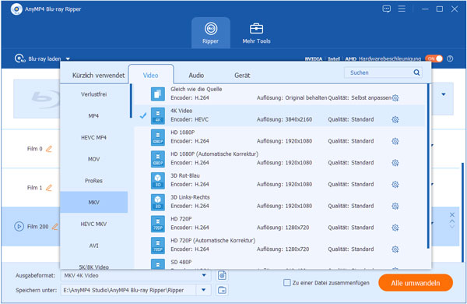Screen dimensions: 467x304
Task: Rename Film 0 with pencil icon
Action: click(x=49, y=149)
